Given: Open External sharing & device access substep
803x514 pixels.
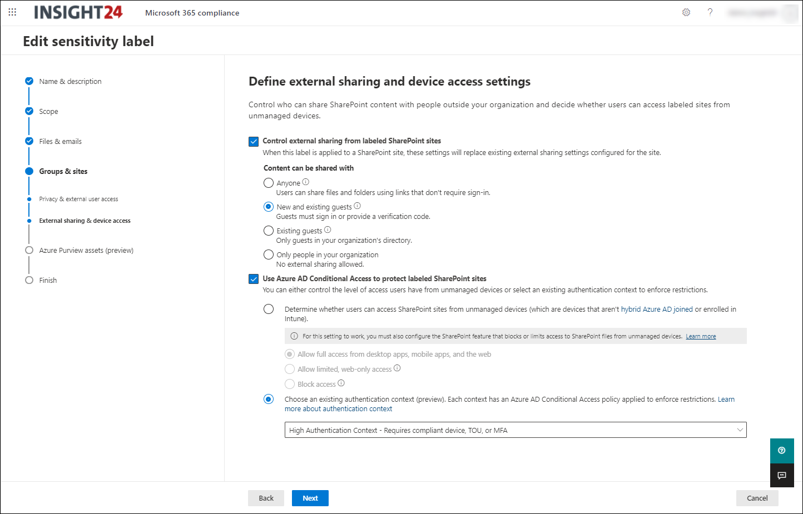Looking at the screenshot, I should click(x=85, y=221).
